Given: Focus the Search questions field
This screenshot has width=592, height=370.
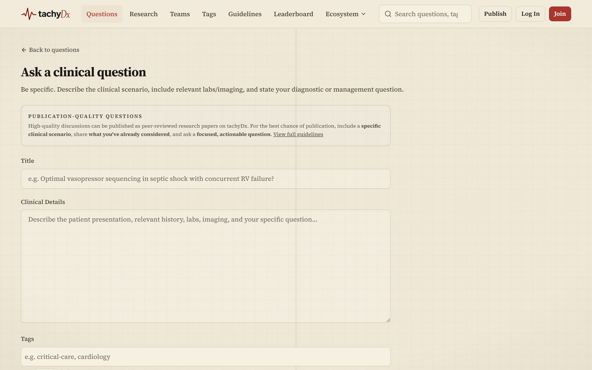Looking at the screenshot, I should pos(425,14).
